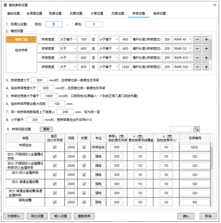Uncheck 是否设计支吊架 for 动力-防火金属桥架 row

55,175
